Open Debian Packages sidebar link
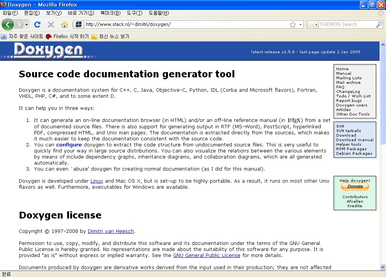The width and height of the screenshot is (386, 277). tap(354, 153)
